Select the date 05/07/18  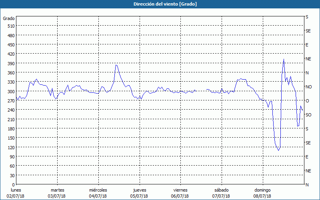pyautogui.click(x=139, y=196)
